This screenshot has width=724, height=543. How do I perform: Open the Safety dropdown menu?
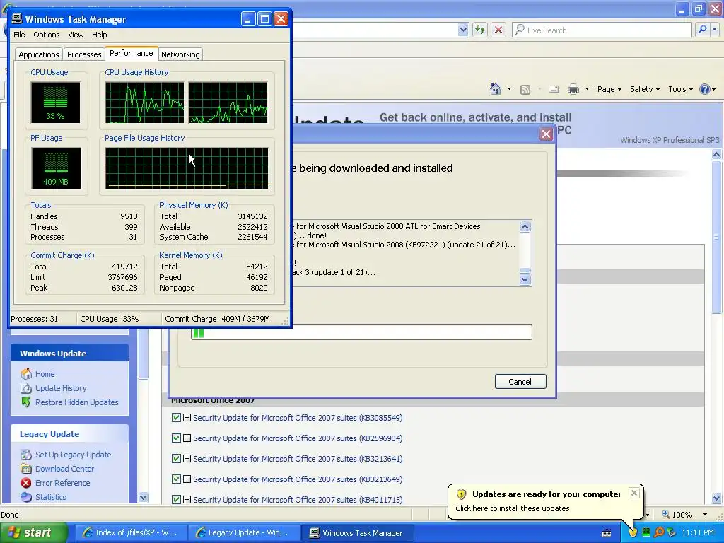point(645,89)
